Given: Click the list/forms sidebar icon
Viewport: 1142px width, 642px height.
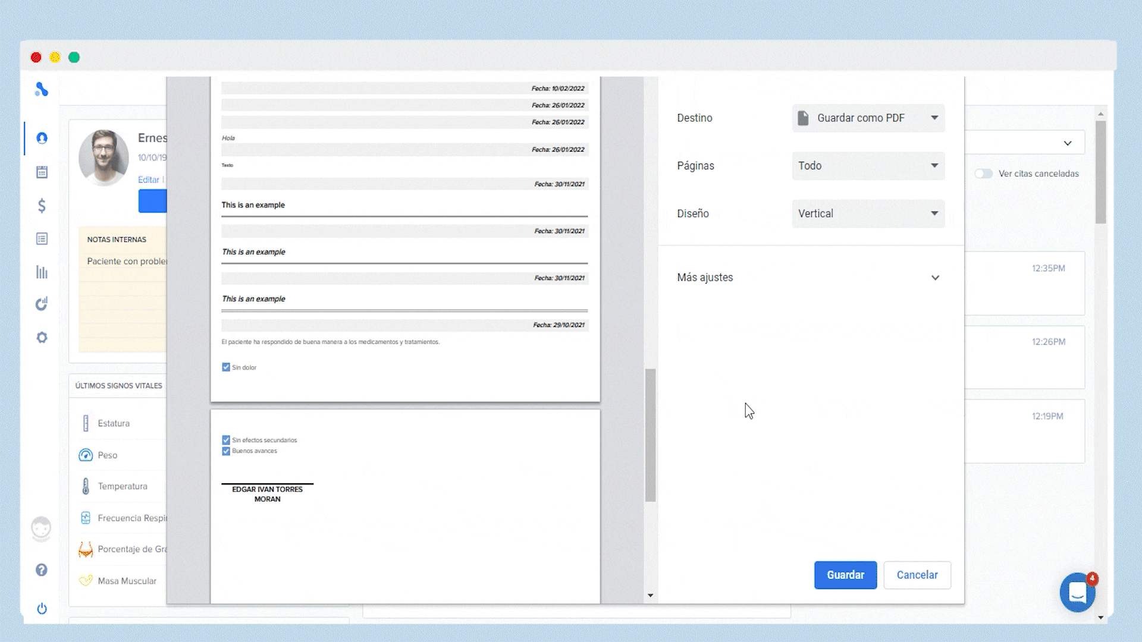Looking at the screenshot, I should [42, 239].
